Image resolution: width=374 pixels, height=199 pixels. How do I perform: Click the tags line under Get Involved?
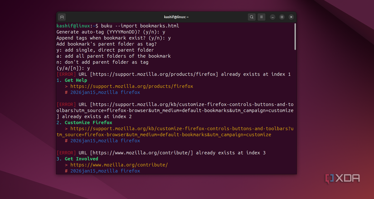(x=102, y=171)
